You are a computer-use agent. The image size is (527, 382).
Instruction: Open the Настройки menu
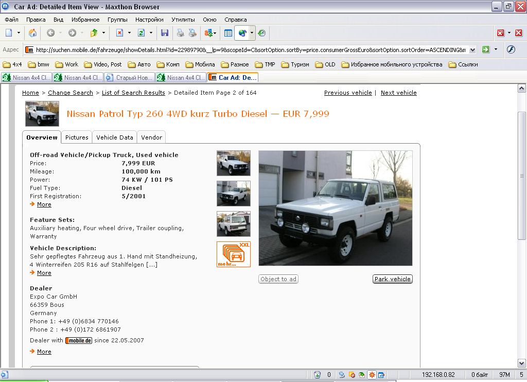point(149,20)
